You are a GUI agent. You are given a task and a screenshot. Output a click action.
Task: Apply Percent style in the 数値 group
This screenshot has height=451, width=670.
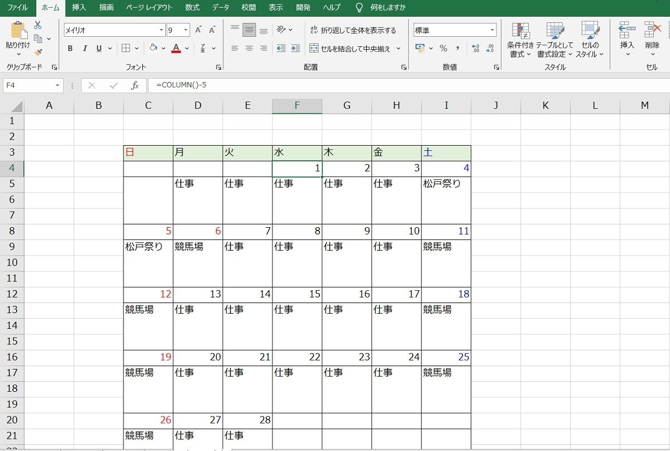click(443, 49)
